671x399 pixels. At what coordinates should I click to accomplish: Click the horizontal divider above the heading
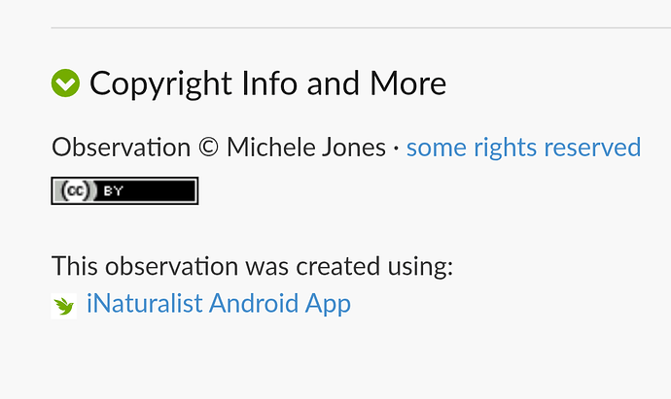(361, 28)
